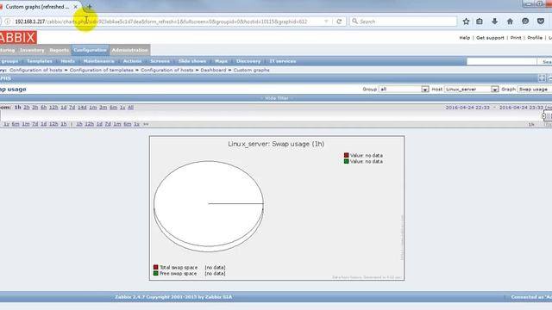Screen dimensions: 552x310
Task: Go to Discovery submenu
Action: (248, 61)
